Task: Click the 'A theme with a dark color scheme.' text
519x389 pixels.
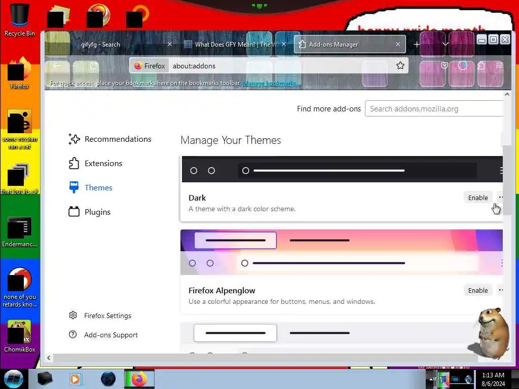Action: [242, 209]
